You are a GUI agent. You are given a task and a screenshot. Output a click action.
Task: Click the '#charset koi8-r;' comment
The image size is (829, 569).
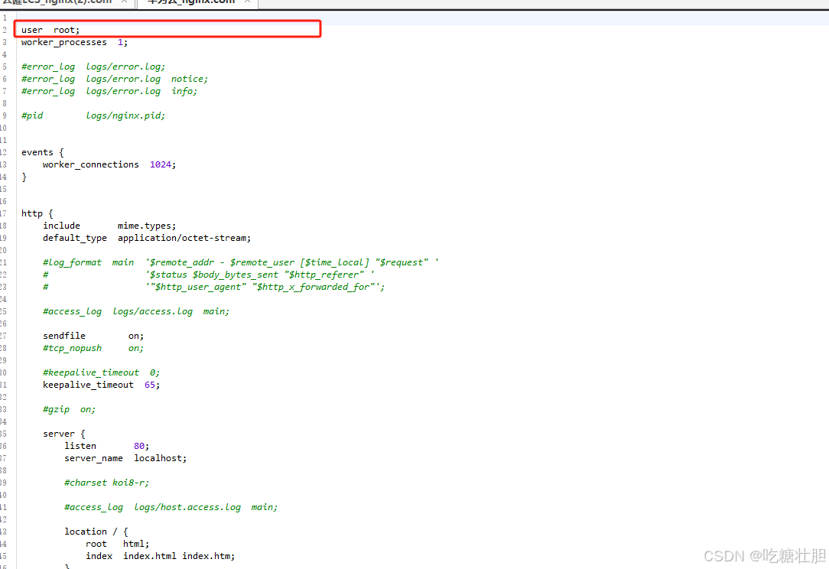click(x=107, y=483)
